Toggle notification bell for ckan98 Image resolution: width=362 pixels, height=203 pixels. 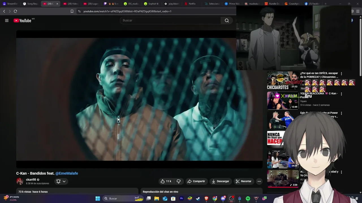point(58,181)
